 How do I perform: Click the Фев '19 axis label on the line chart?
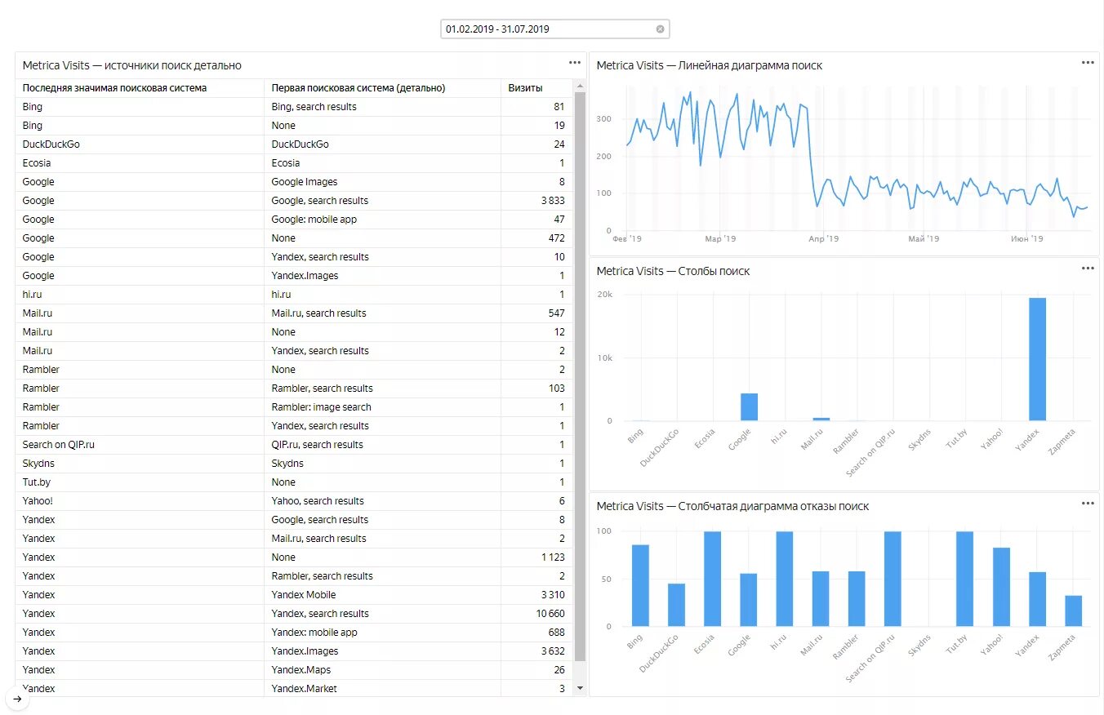(625, 238)
